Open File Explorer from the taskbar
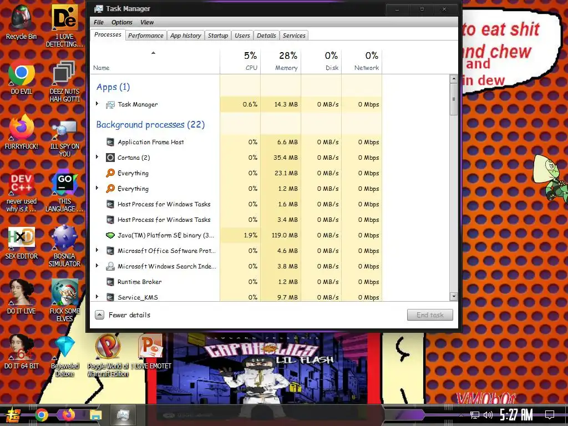Image resolution: width=568 pixels, height=426 pixels. point(95,415)
